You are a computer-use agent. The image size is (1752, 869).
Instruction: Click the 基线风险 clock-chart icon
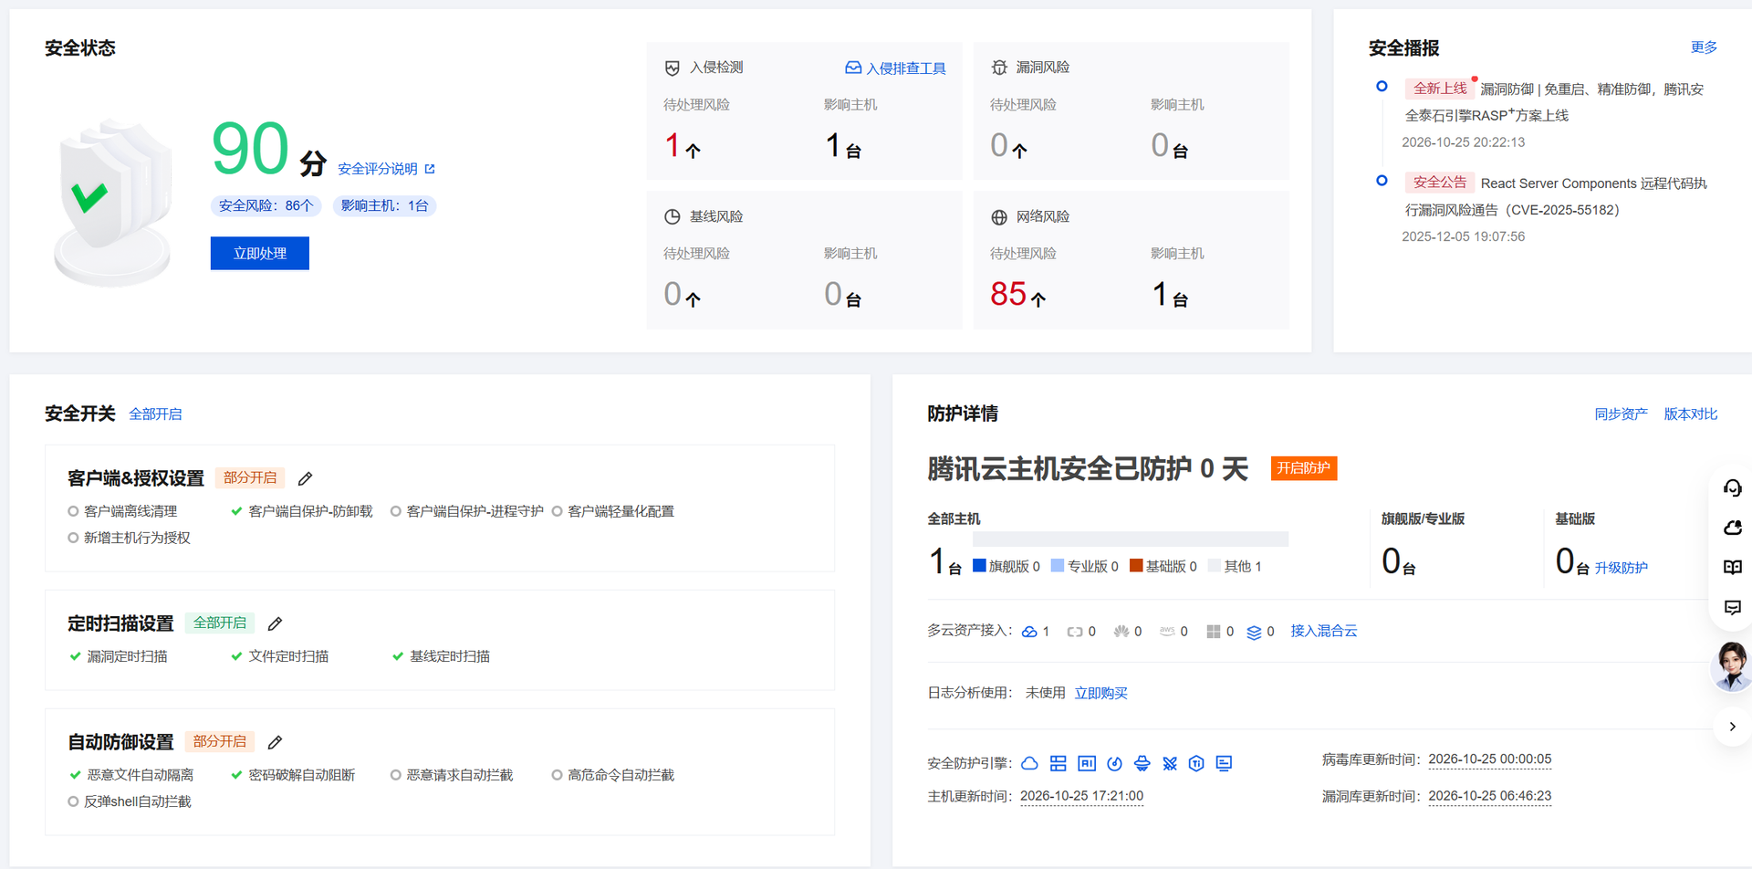(x=673, y=216)
